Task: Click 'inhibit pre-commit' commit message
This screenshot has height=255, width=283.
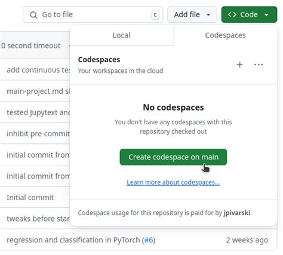Action: coord(38,134)
